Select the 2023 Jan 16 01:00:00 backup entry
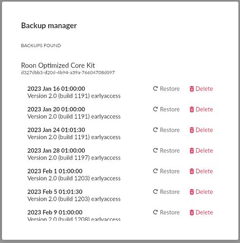This screenshot has height=243, width=240. (74, 92)
